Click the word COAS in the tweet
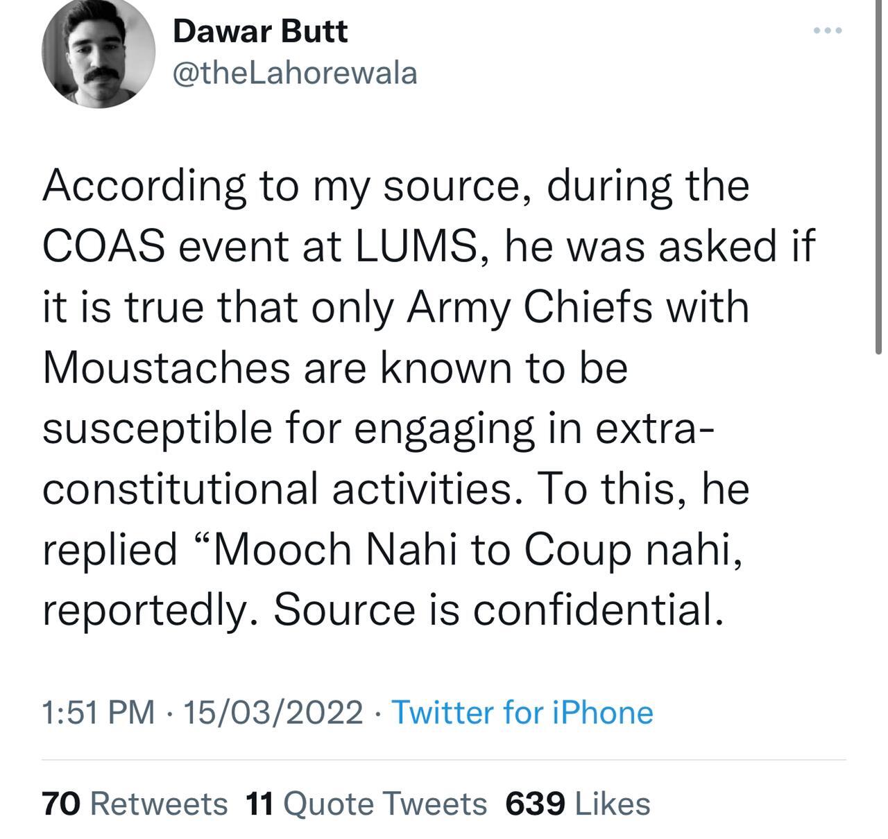The width and height of the screenshot is (888, 839). (104, 246)
